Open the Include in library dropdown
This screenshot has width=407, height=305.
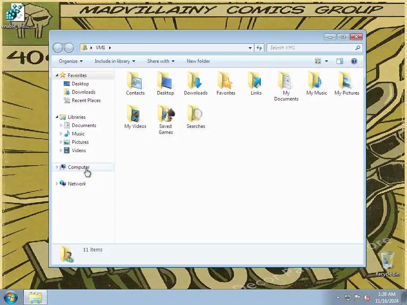115,61
